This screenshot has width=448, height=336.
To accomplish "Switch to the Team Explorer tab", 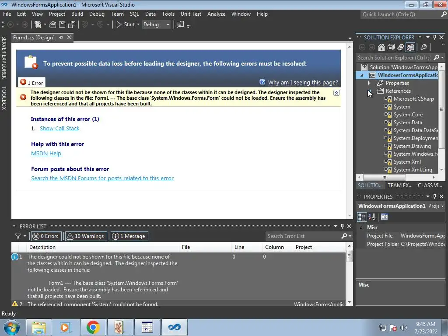I will [x=400, y=185].
